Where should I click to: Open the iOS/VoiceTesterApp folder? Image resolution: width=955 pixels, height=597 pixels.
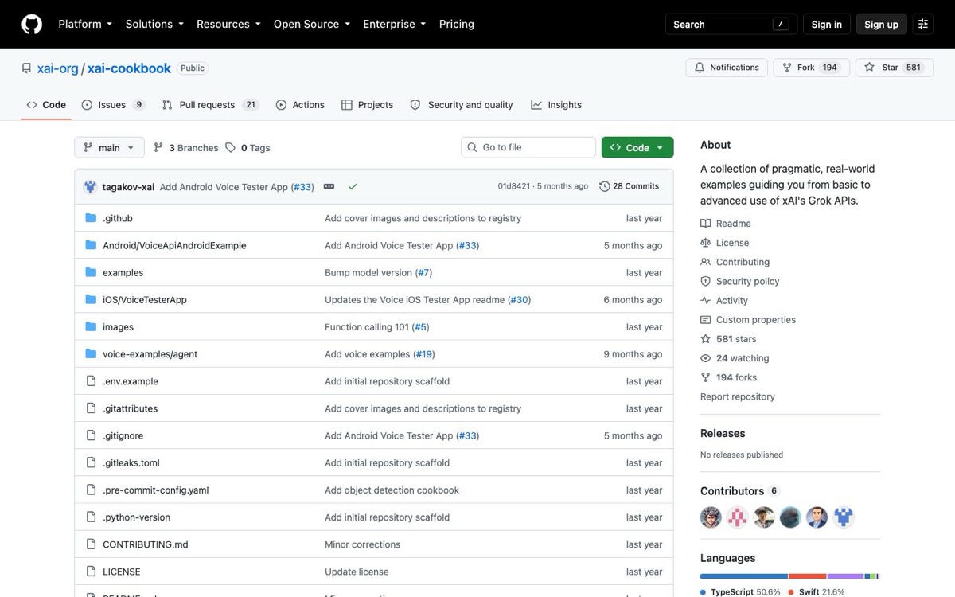pyautogui.click(x=144, y=299)
